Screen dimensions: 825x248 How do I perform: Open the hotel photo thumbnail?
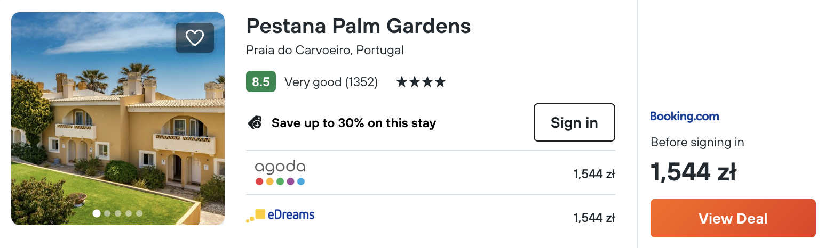pyautogui.click(x=117, y=133)
